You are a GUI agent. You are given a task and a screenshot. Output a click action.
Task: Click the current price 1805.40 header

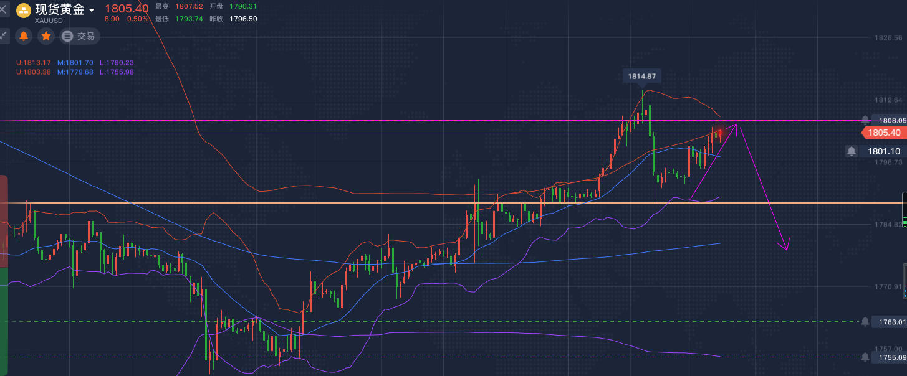127,9
